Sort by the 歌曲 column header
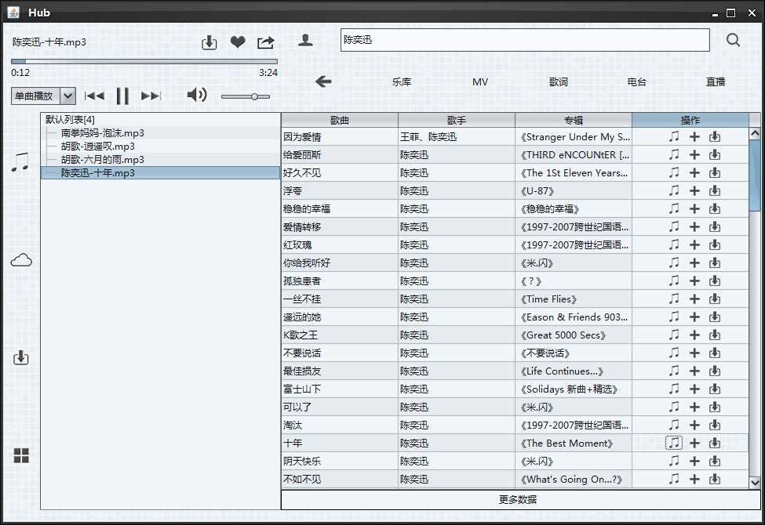This screenshot has height=525, width=765. 340,120
